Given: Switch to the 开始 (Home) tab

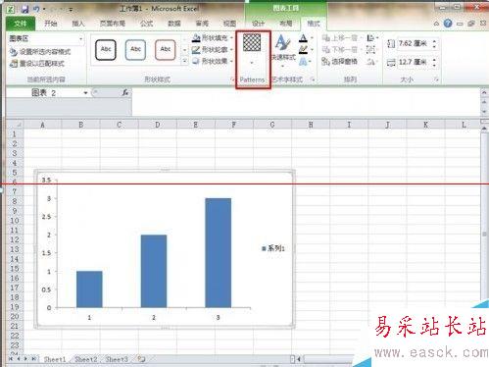Looking at the screenshot, I should (x=51, y=24).
